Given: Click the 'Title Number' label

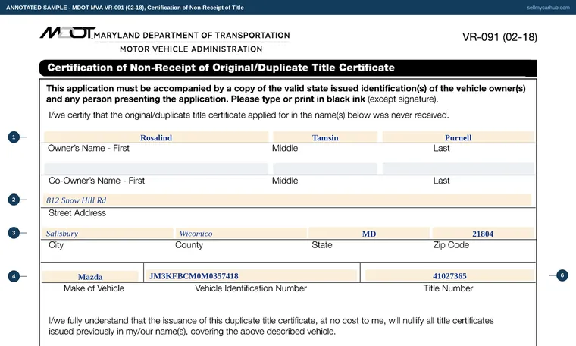Looking at the screenshot, I should [448, 288].
